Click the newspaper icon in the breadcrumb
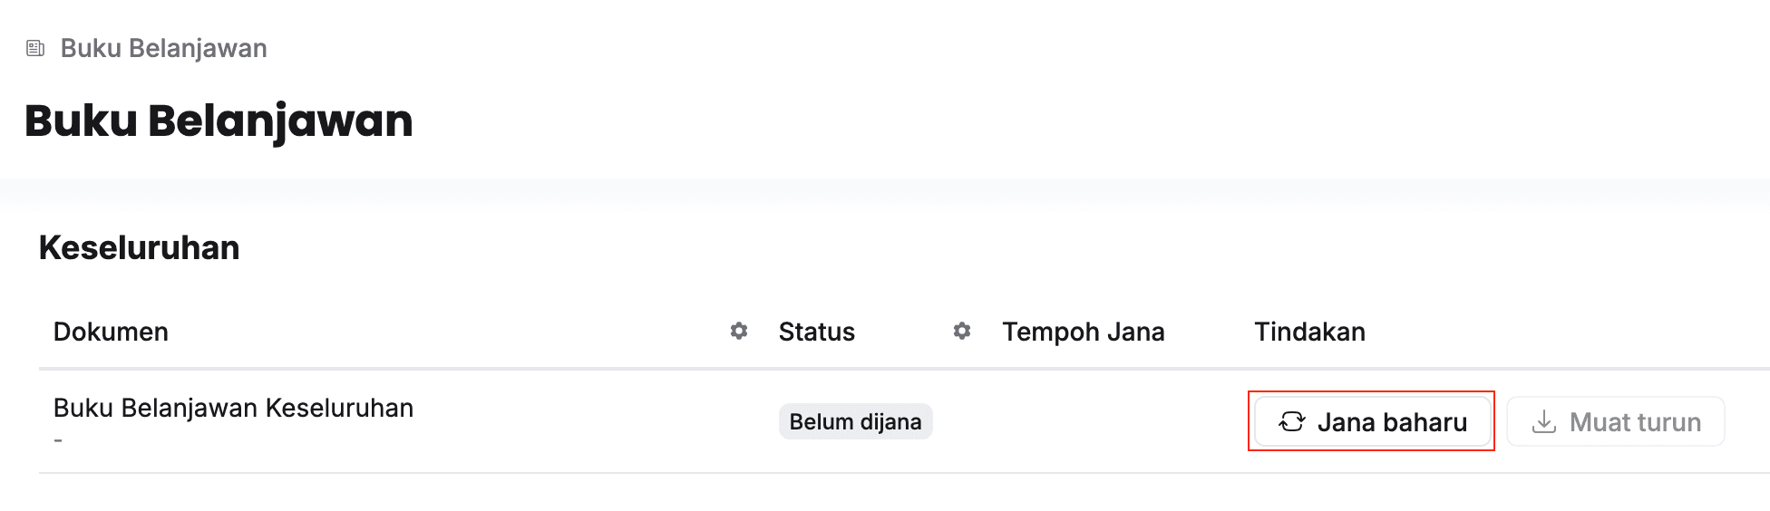1770x511 pixels. click(x=35, y=48)
